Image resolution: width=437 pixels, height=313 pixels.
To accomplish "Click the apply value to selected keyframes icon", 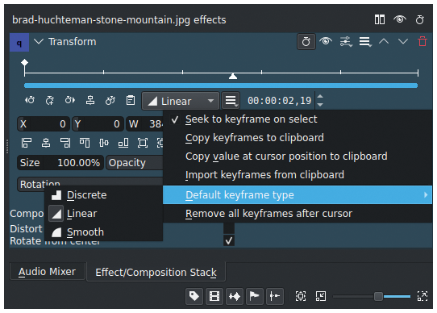I will coord(110,100).
